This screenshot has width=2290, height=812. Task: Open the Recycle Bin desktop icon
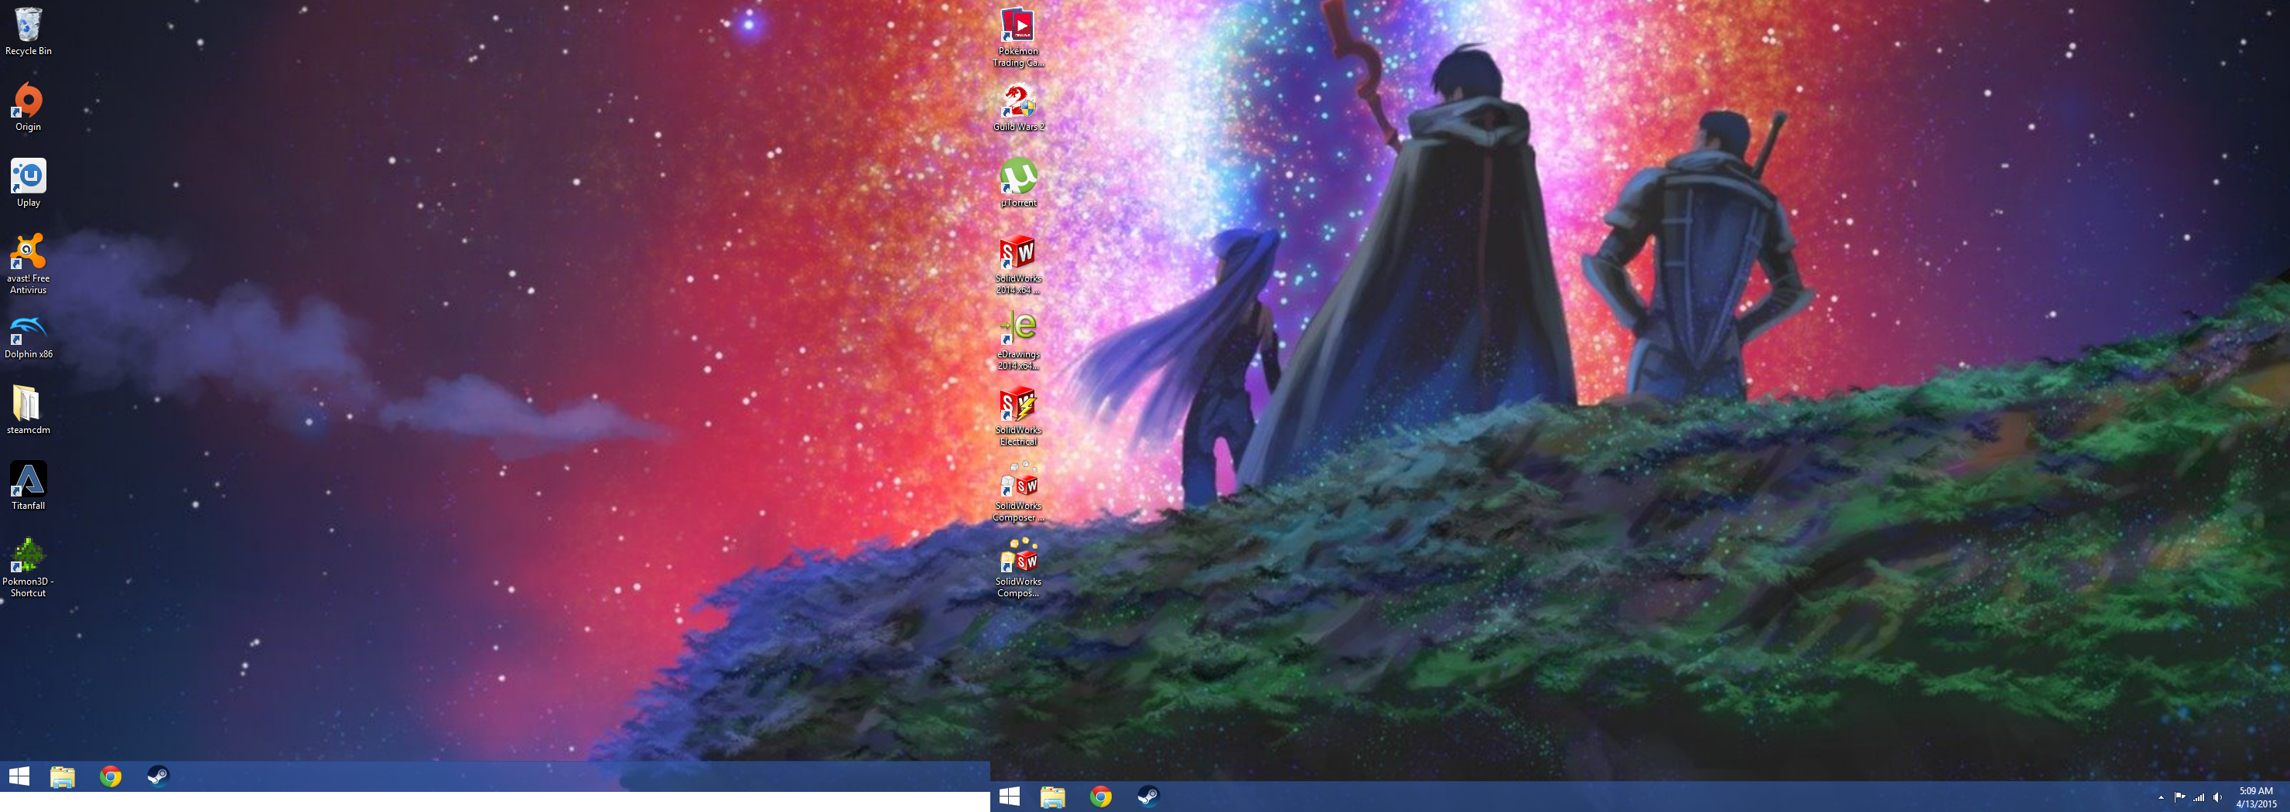tap(28, 32)
